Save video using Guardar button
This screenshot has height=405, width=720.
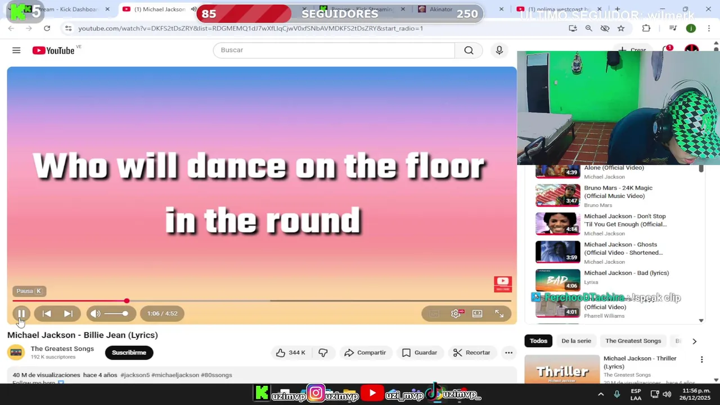point(420,353)
